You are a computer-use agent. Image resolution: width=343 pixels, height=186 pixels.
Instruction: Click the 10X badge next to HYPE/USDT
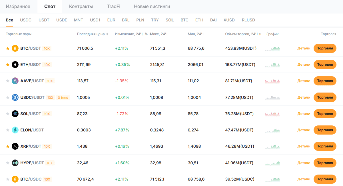(x=50, y=163)
